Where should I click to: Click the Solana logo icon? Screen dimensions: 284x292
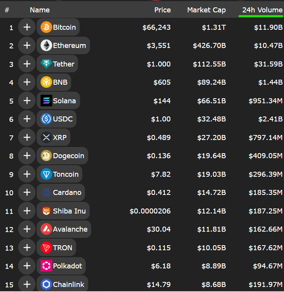pos(46,101)
